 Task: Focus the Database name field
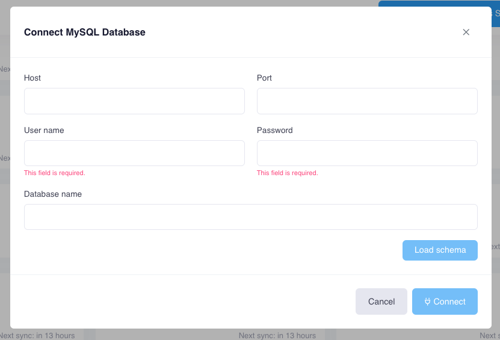[x=251, y=217]
